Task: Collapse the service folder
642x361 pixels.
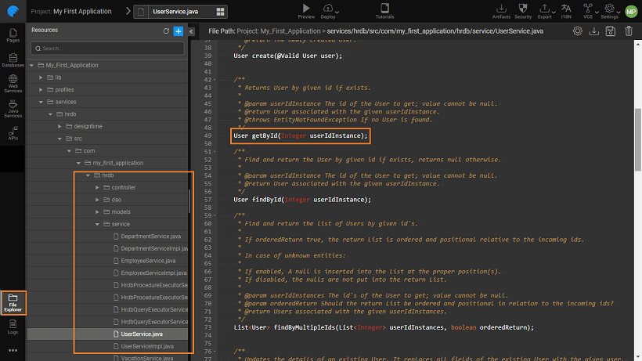Action: tap(98, 224)
